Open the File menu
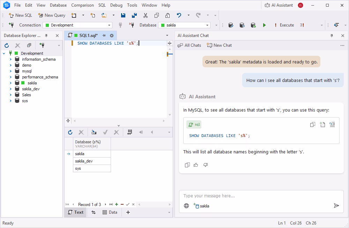Viewport: 349px width, 228px height. 17,5
